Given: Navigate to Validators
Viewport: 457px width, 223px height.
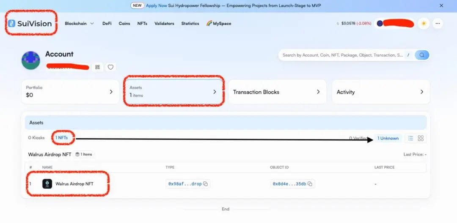Looking at the screenshot, I should pyautogui.click(x=164, y=24).
